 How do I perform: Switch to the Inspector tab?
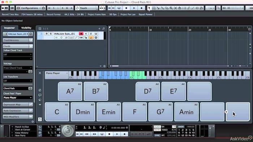9,28
